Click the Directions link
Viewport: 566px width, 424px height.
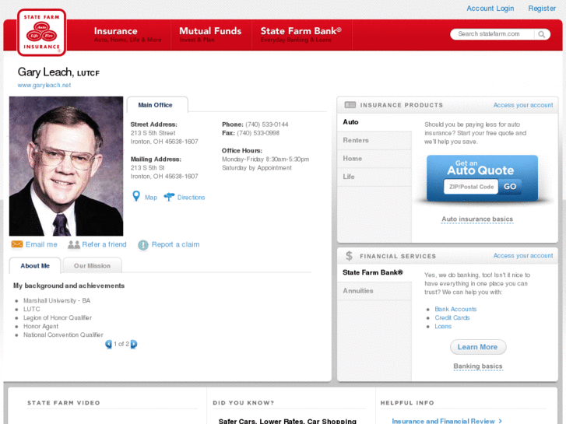pos(191,198)
